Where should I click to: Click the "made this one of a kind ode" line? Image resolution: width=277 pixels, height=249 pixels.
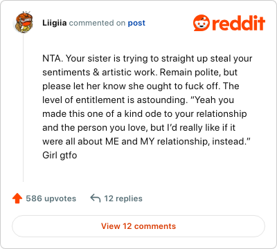(x=145, y=114)
